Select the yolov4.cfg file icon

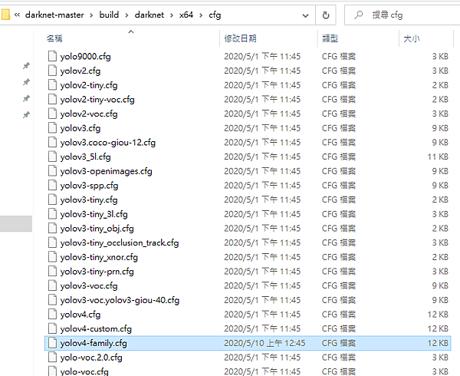(52, 315)
